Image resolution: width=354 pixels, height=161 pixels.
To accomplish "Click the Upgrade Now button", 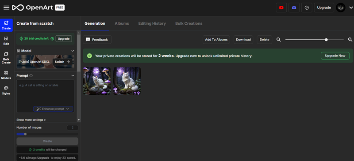I will (x=335, y=56).
